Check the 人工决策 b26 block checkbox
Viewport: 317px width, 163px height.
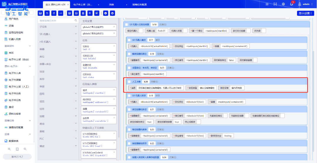tap(129, 82)
